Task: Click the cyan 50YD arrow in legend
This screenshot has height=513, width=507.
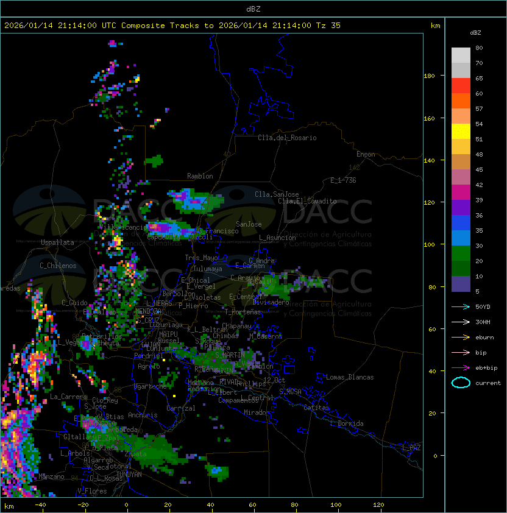Action: point(461,306)
